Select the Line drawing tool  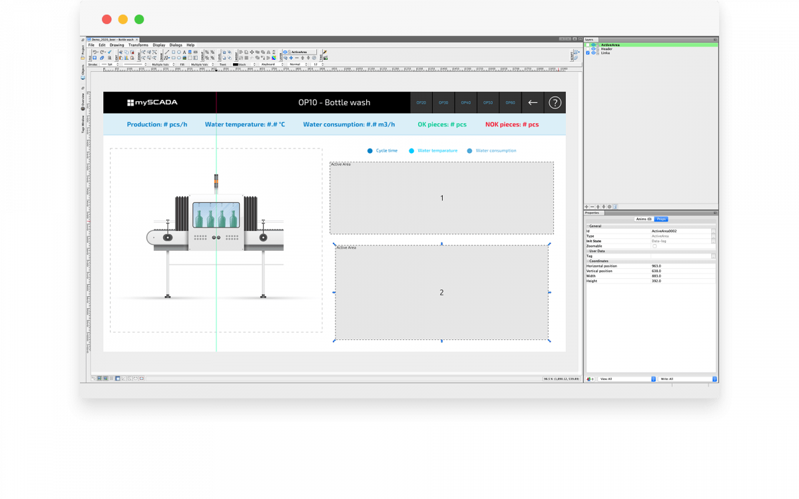(167, 52)
